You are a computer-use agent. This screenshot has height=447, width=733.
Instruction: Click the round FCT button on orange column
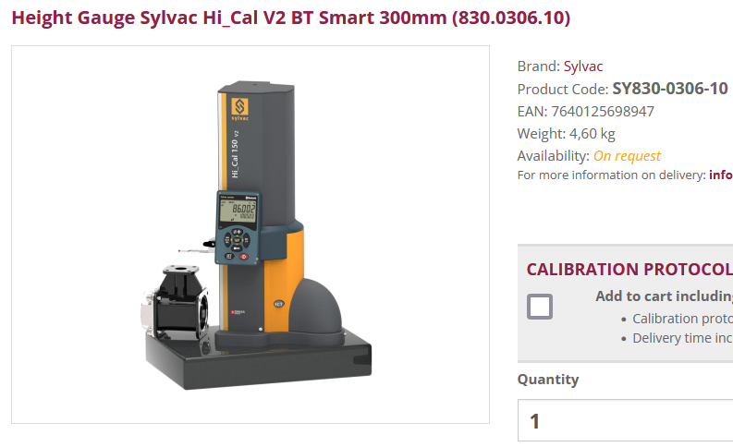(x=278, y=304)
